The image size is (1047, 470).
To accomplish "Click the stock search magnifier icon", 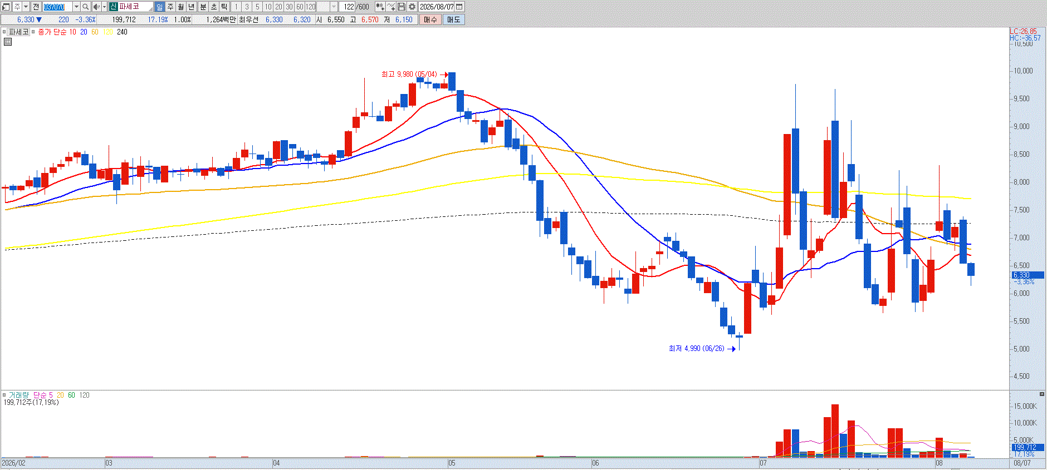I will (85, 7).
